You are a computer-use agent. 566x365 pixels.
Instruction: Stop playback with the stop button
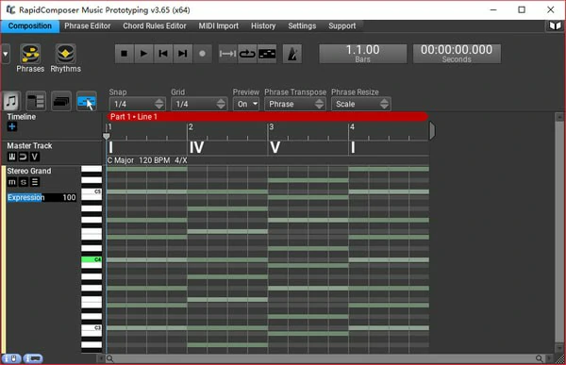click(x=125, y=54)
